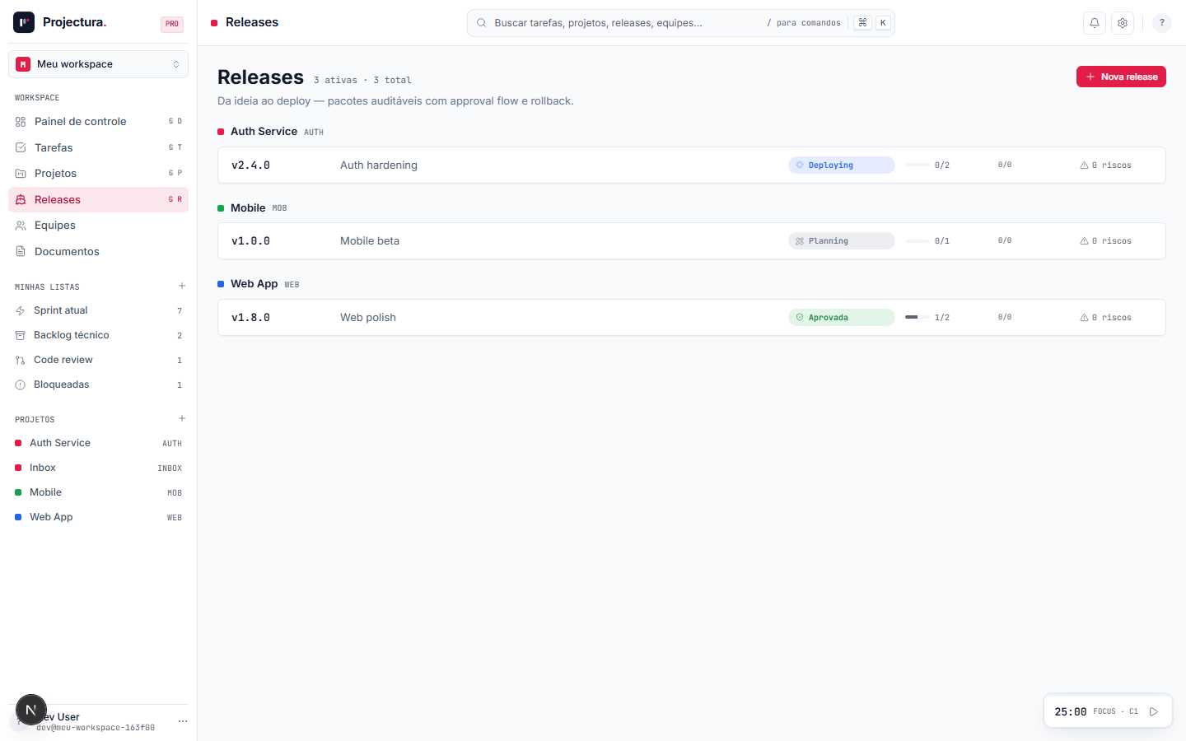Add a new list with plus icon
The width and height of the screenshot is (1186, 741).
[182, 287]
